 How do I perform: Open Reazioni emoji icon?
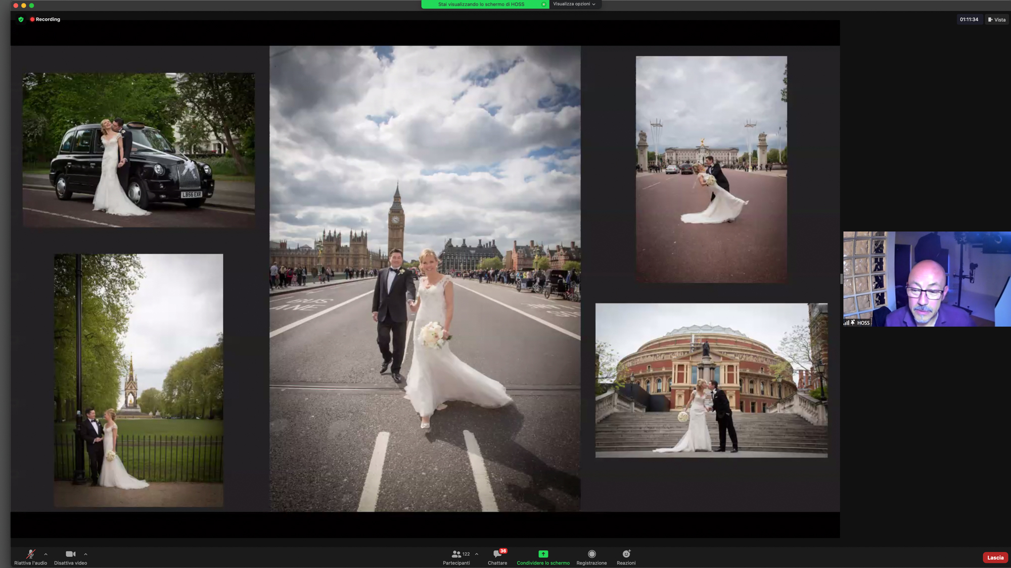tap(626, 554)
